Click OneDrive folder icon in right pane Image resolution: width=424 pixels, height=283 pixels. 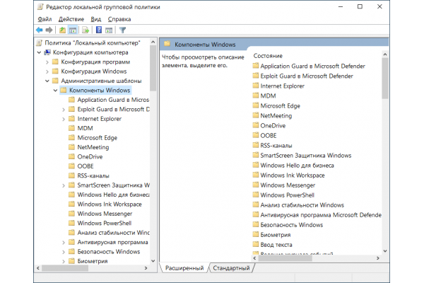(x=256, y=125)
